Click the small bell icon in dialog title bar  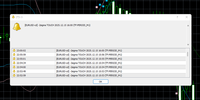coord(13,17)
